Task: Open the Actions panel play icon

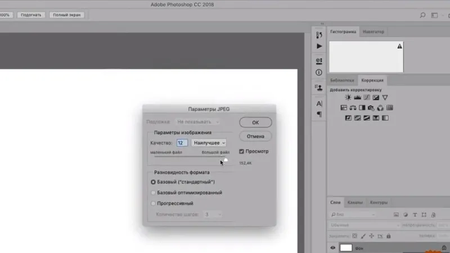Action: (319, 46)
